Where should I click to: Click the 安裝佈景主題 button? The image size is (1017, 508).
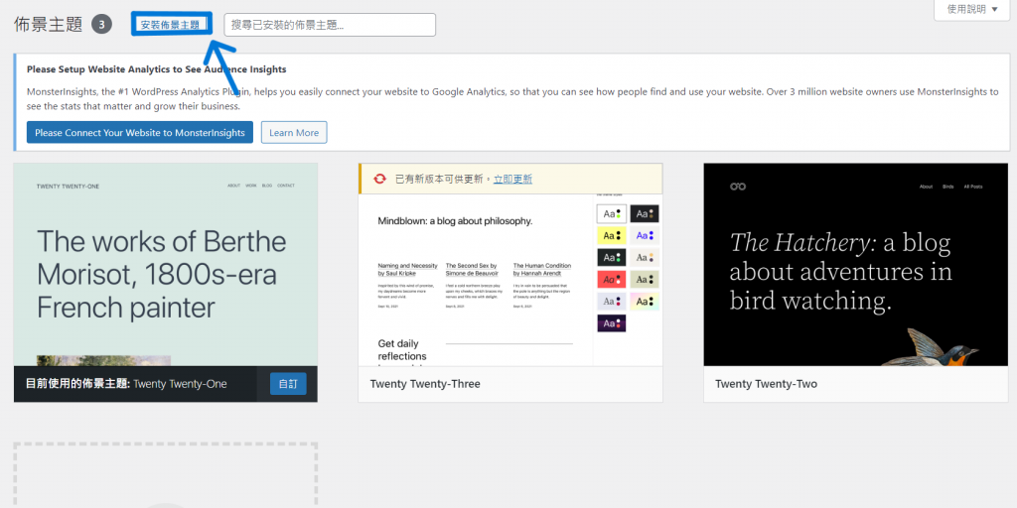pyautogui.click(x=171, y=25)
